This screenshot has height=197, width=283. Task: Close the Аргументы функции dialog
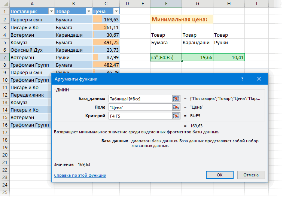[259, 79]
